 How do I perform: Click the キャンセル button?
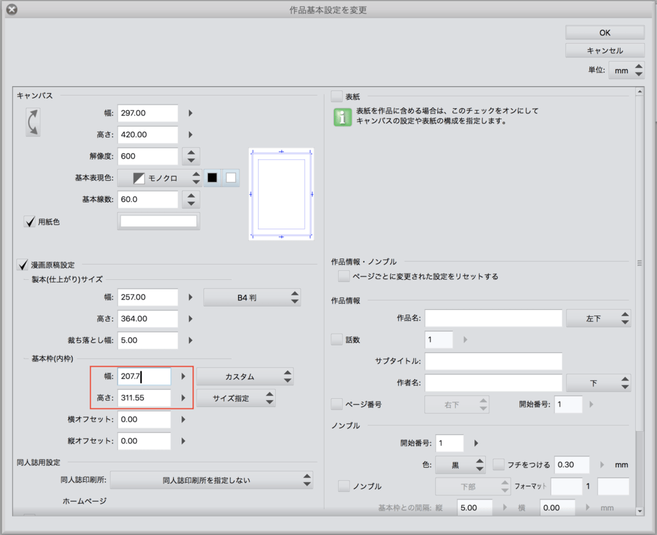(x=604, y=51)
